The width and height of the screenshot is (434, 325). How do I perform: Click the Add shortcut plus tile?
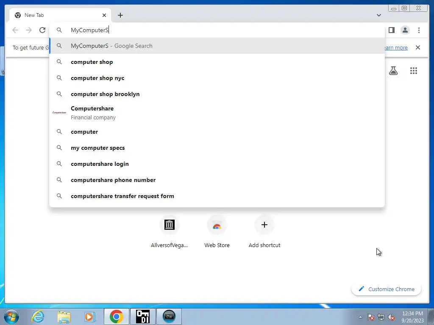(264, 232)
